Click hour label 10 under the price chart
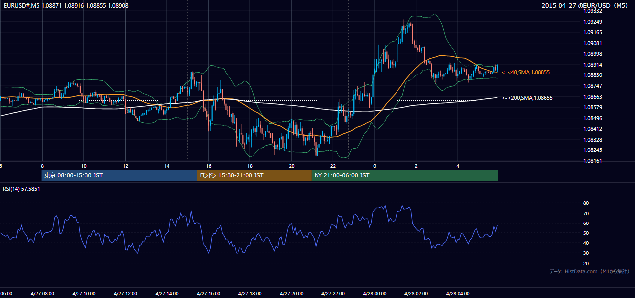The width and height of the screenshot is (635, 298). (x=84, y=166)
